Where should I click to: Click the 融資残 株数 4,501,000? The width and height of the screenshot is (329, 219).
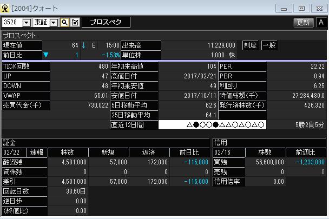74,162
